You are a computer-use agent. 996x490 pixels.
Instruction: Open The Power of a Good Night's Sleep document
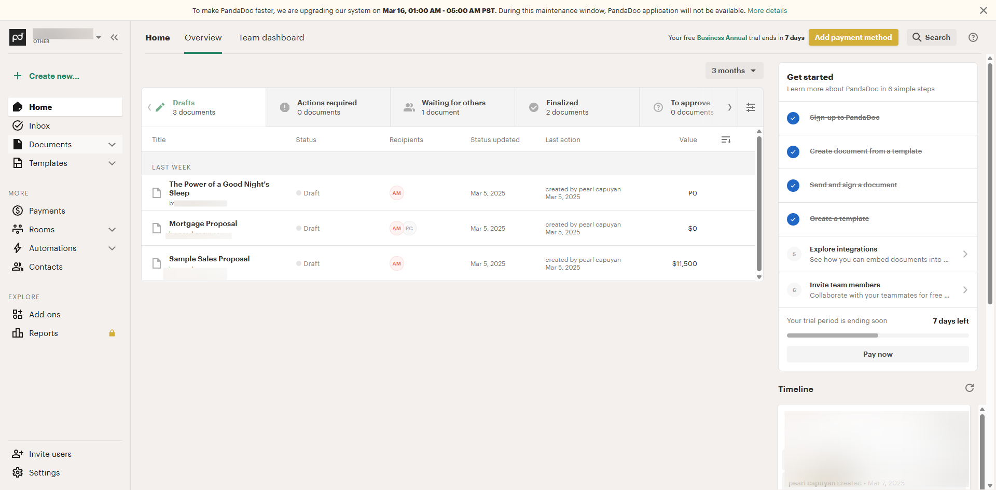[x=219, y=188]
